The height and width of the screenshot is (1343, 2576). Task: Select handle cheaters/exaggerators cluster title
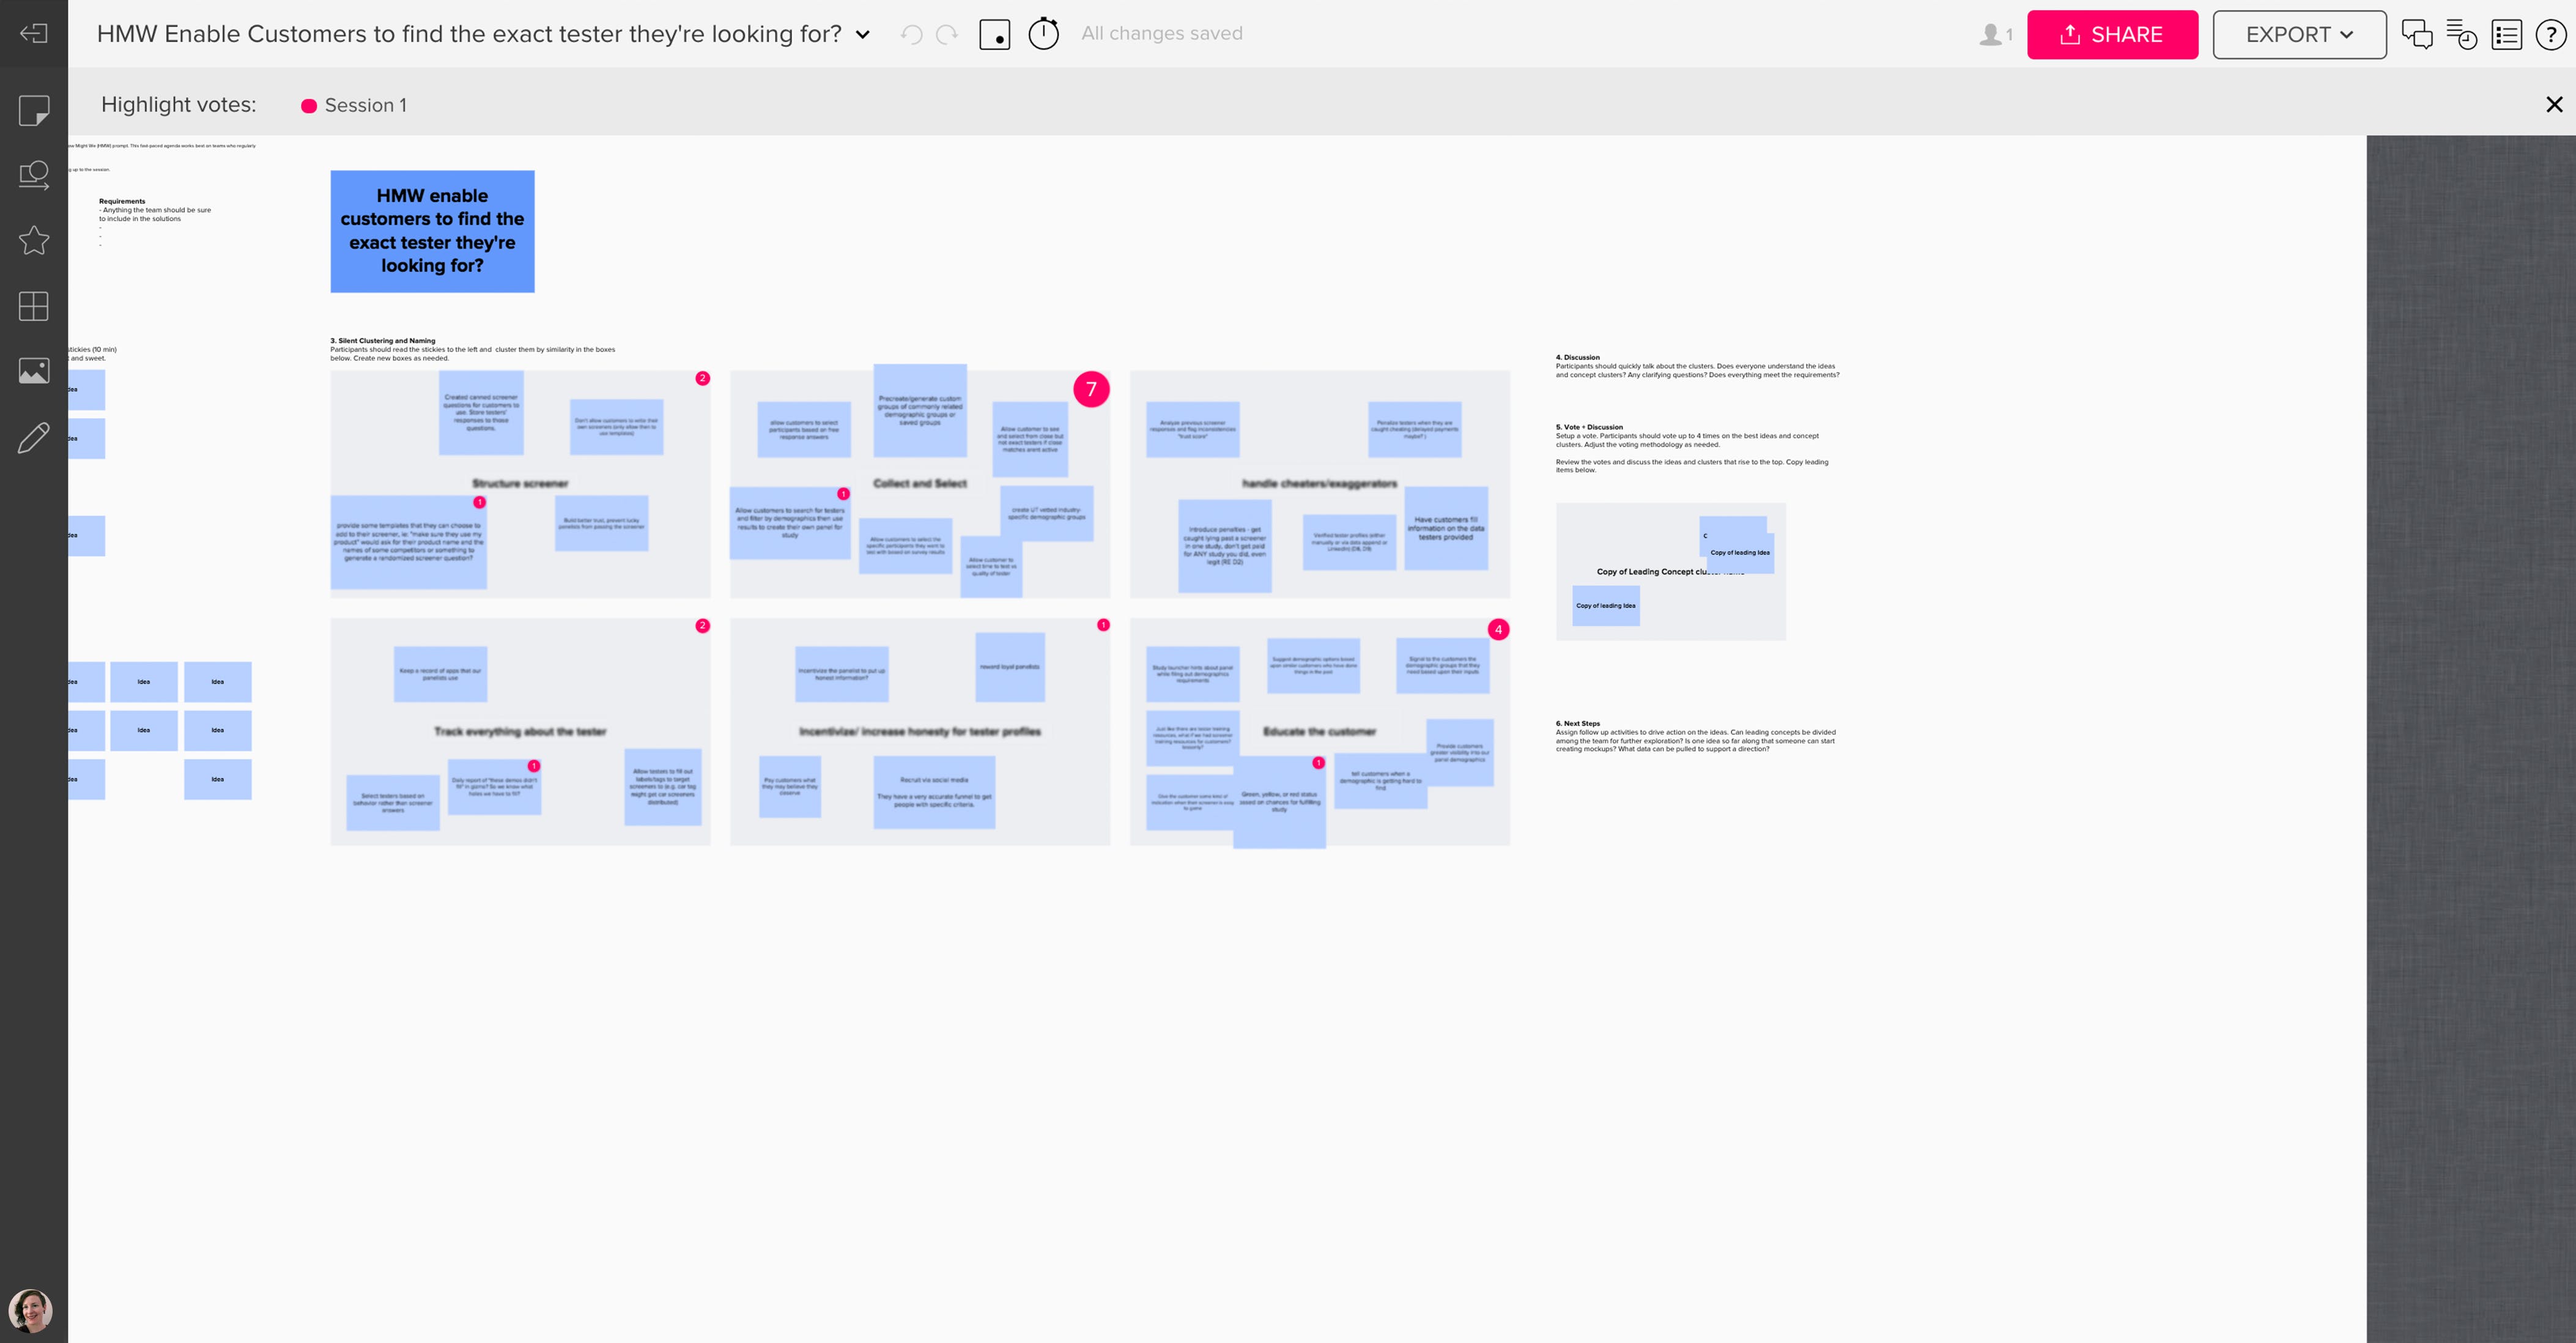pyautogui.click(x=1319, y=483)
